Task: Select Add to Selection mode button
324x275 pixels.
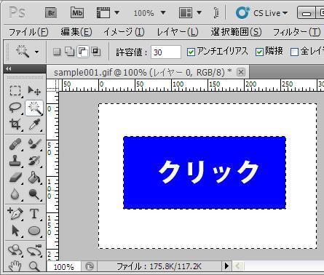Action: point(70,52)
